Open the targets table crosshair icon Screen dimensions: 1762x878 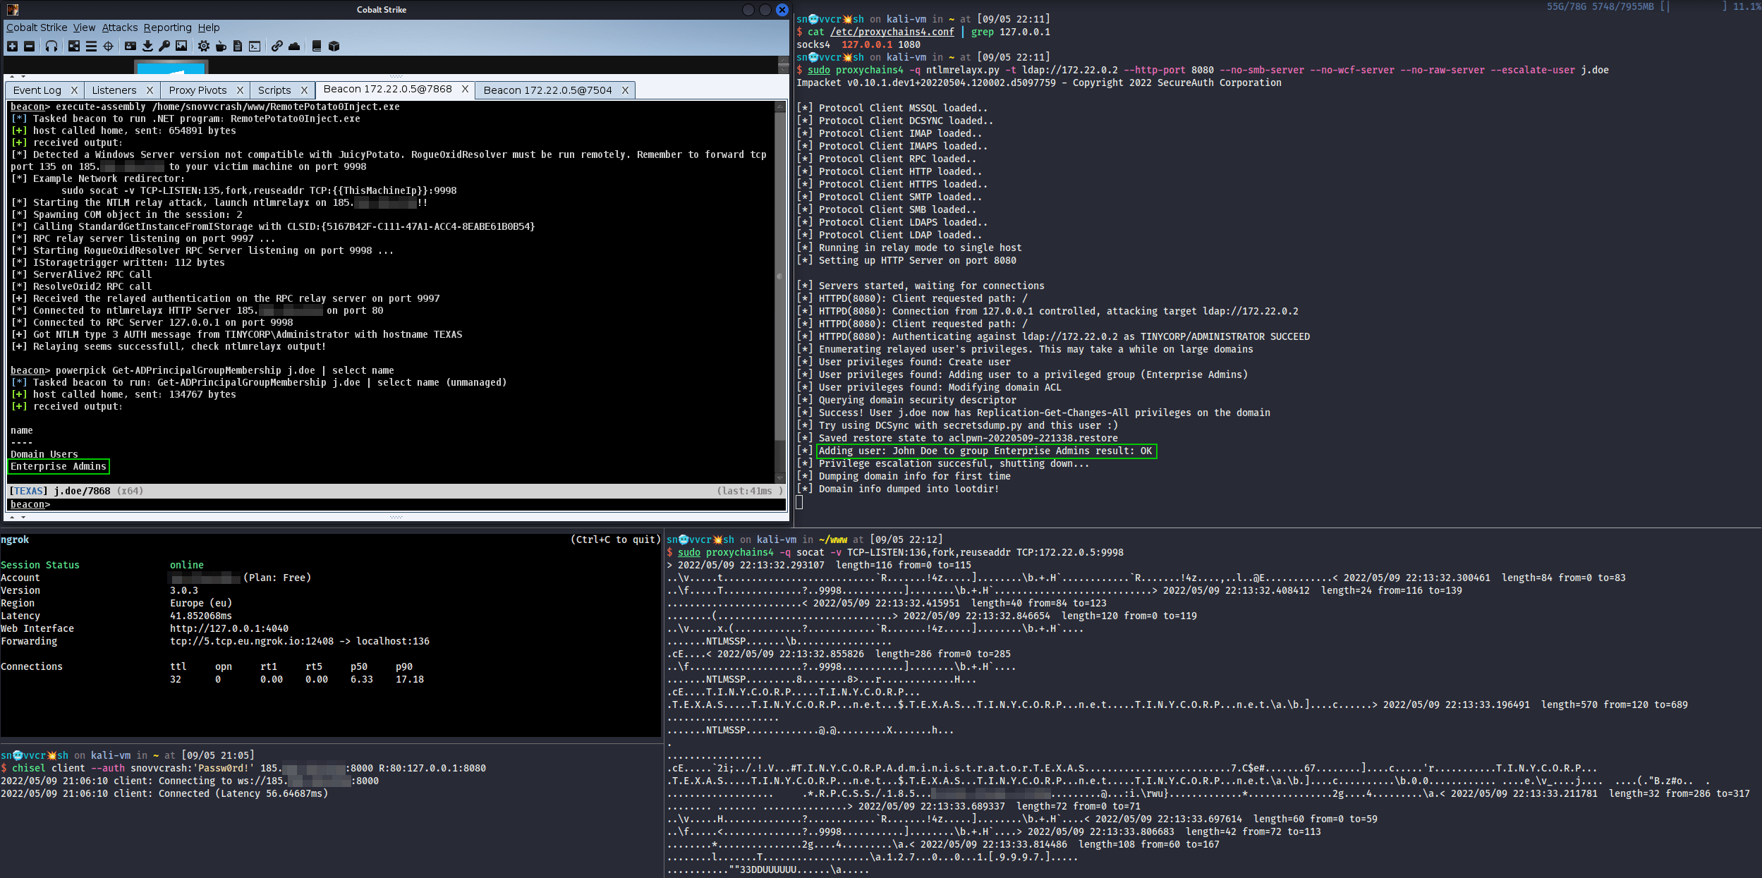click(109, 46)
